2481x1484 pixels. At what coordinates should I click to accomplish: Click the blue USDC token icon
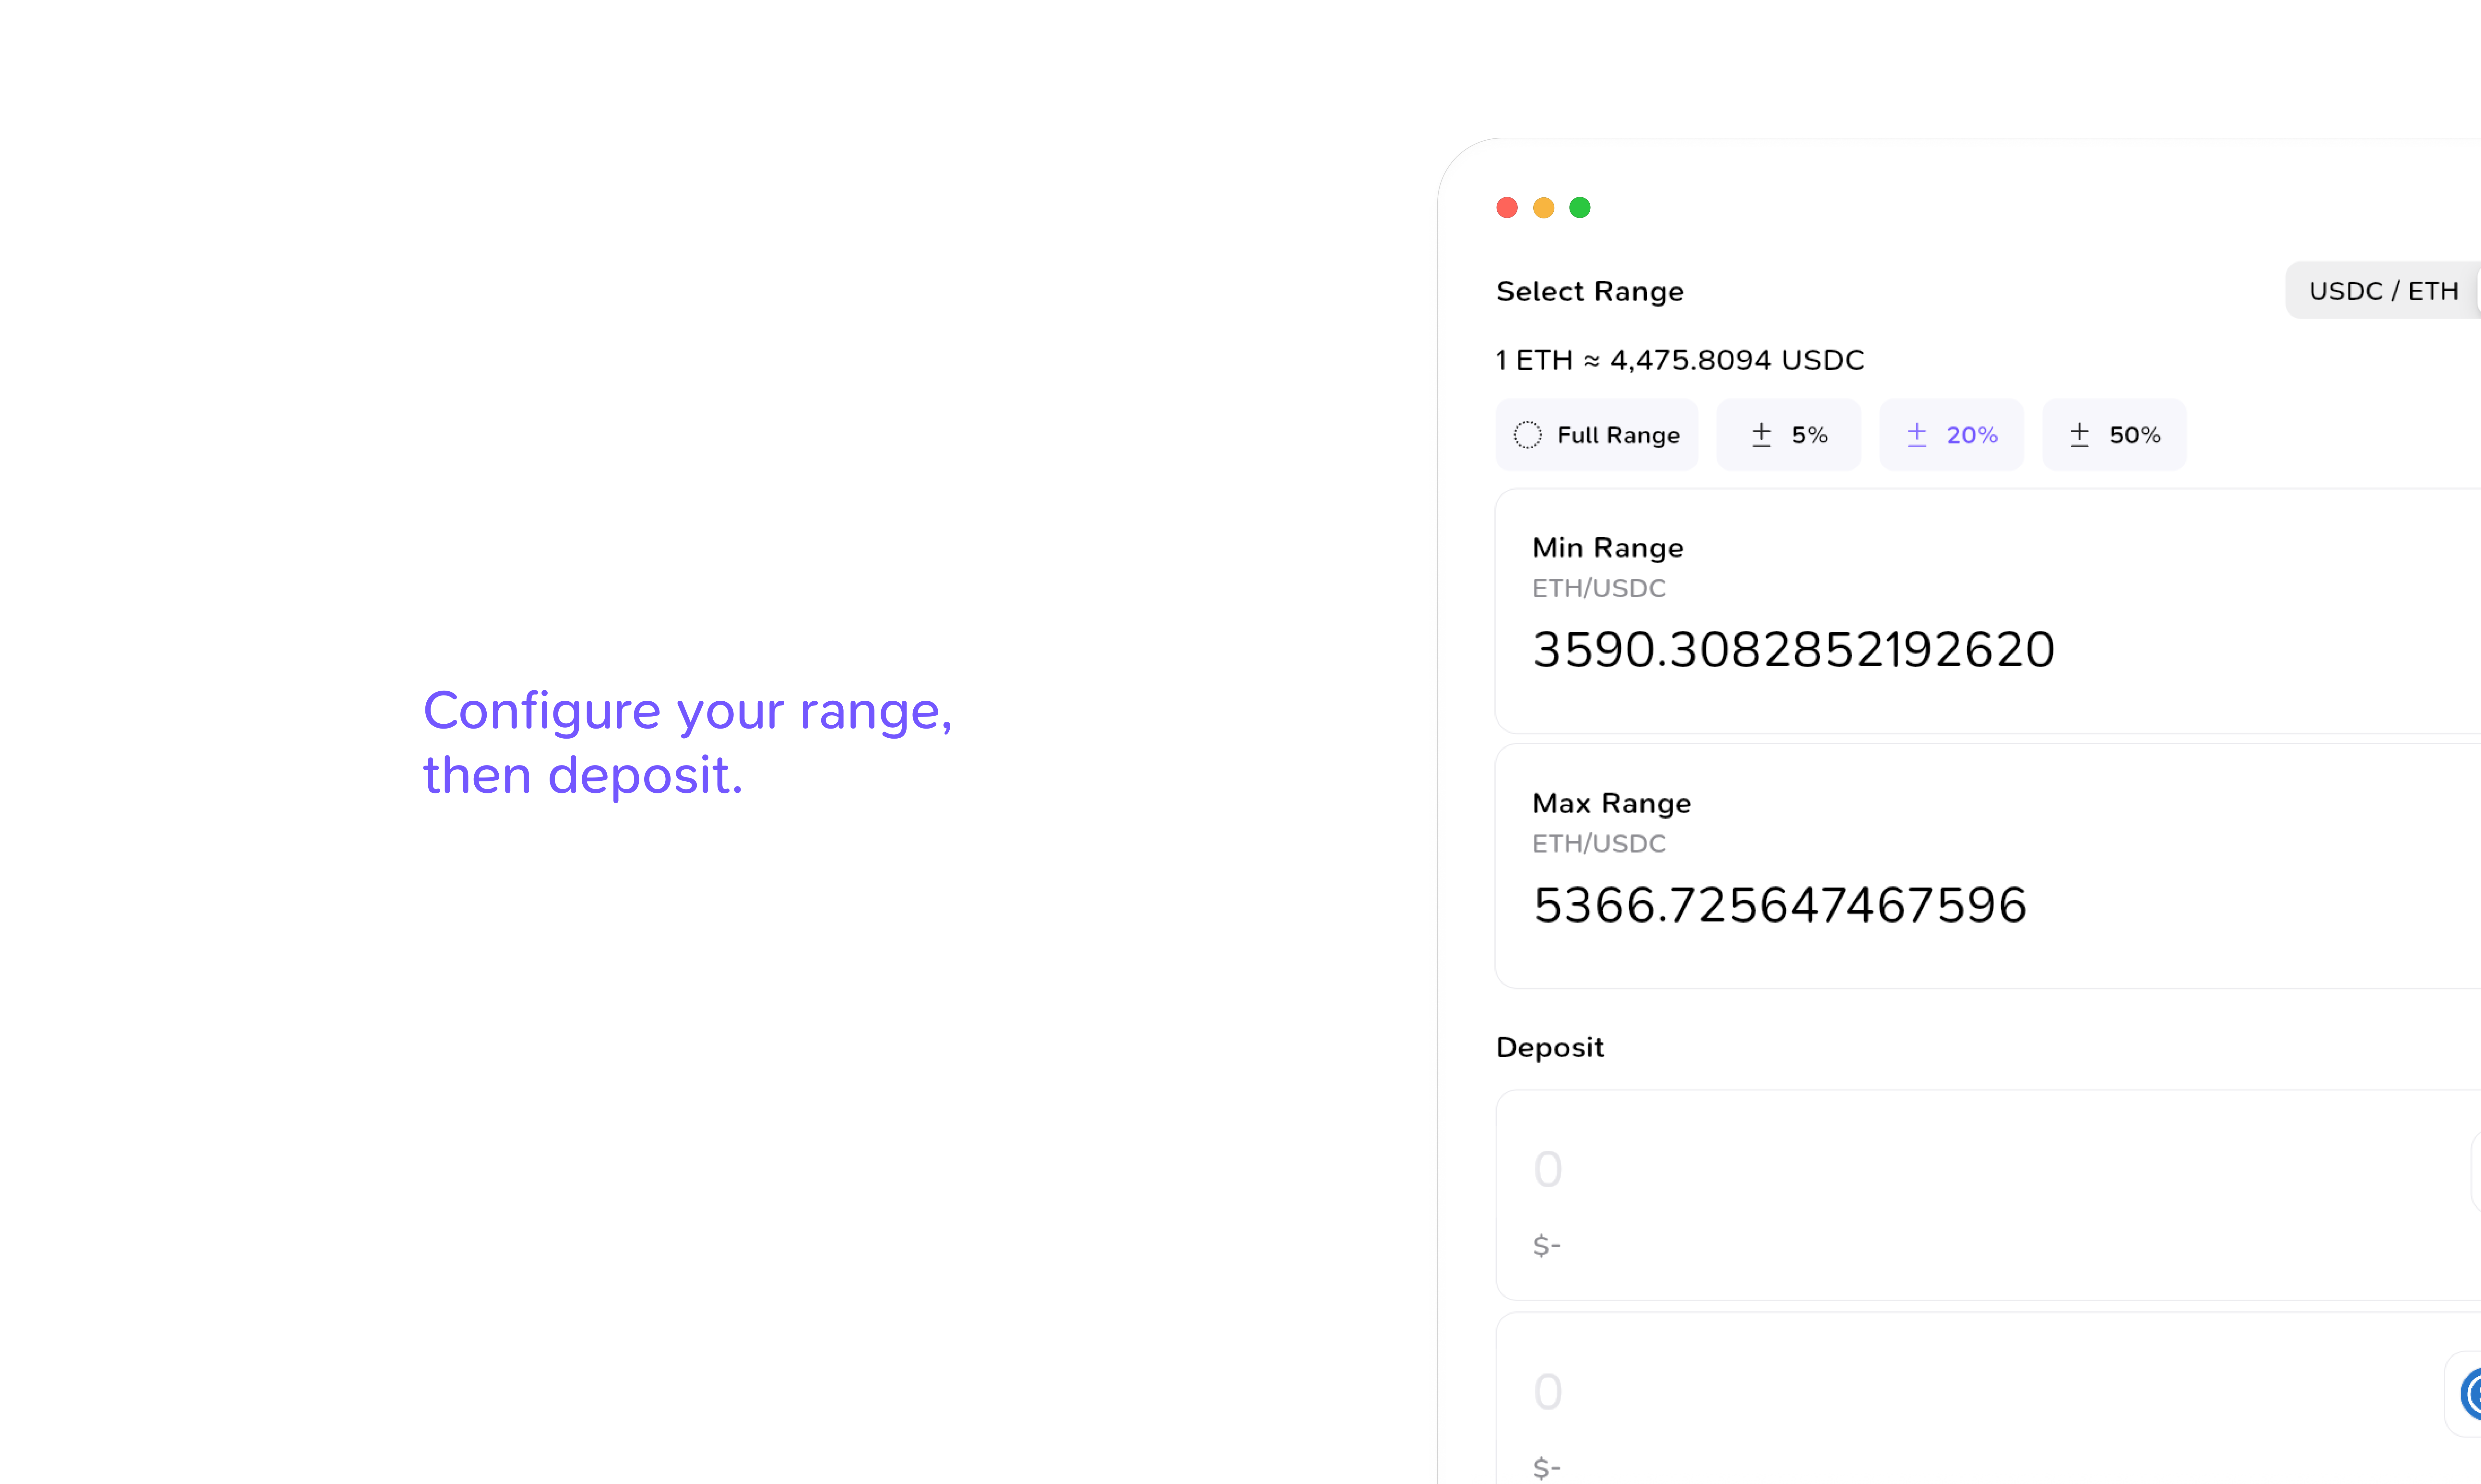click(x=2471, y=1394)
